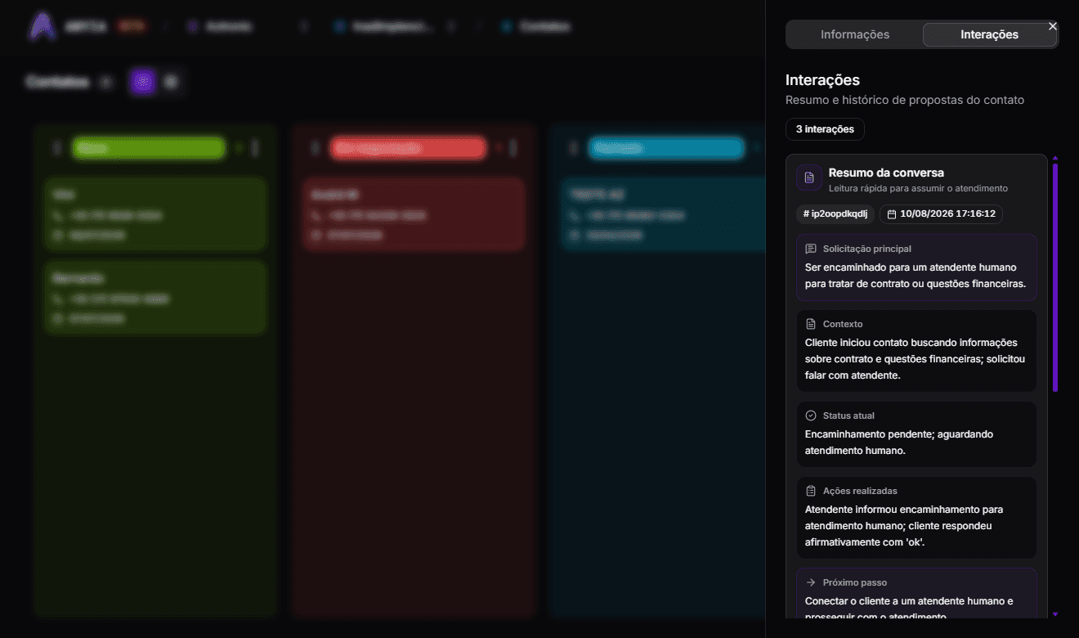Click the Próximo passo arrow icon
This screenshot has width=1079, height=638.
tap(811, 582)
